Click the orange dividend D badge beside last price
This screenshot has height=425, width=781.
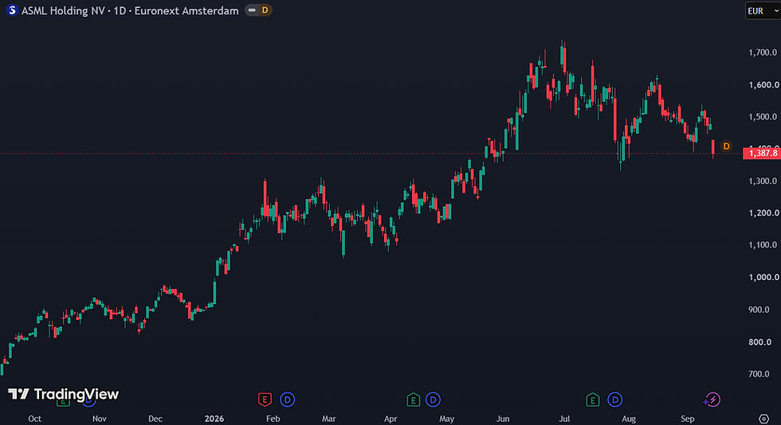pyautogui.click(x=726, y=146)
